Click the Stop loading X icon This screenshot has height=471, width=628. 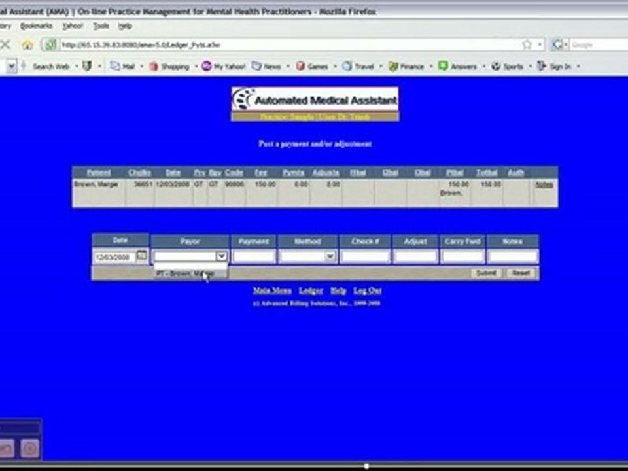coord(5,44)
